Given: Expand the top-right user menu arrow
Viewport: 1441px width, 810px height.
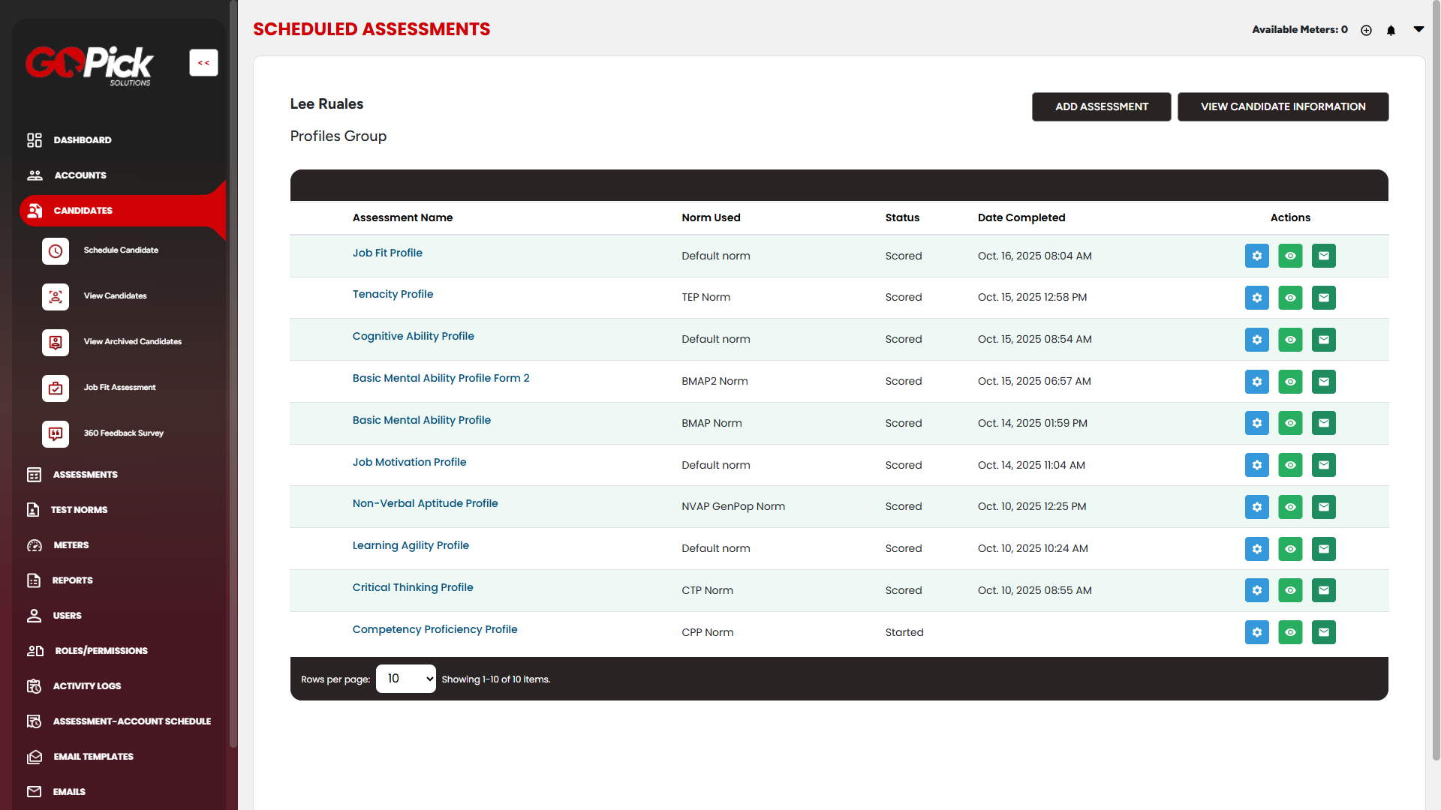Looking at the screenshot, I should 1418,29.
